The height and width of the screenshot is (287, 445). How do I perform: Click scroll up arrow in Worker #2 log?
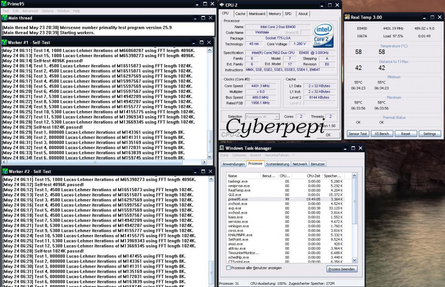(211, 179)
